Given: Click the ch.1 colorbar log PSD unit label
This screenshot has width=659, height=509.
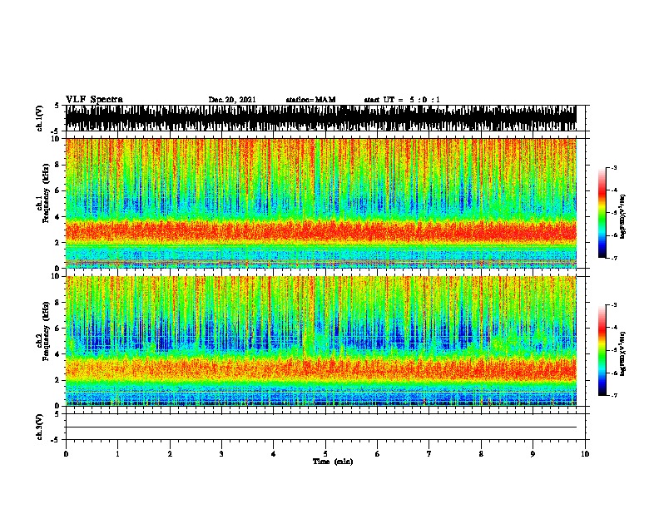Looking at the screenshot, I should pos(623,216).
